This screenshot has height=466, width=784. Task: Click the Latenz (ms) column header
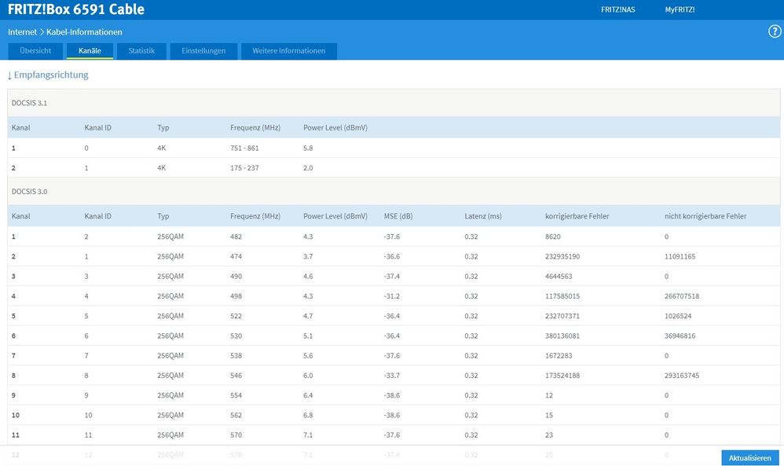482,216
